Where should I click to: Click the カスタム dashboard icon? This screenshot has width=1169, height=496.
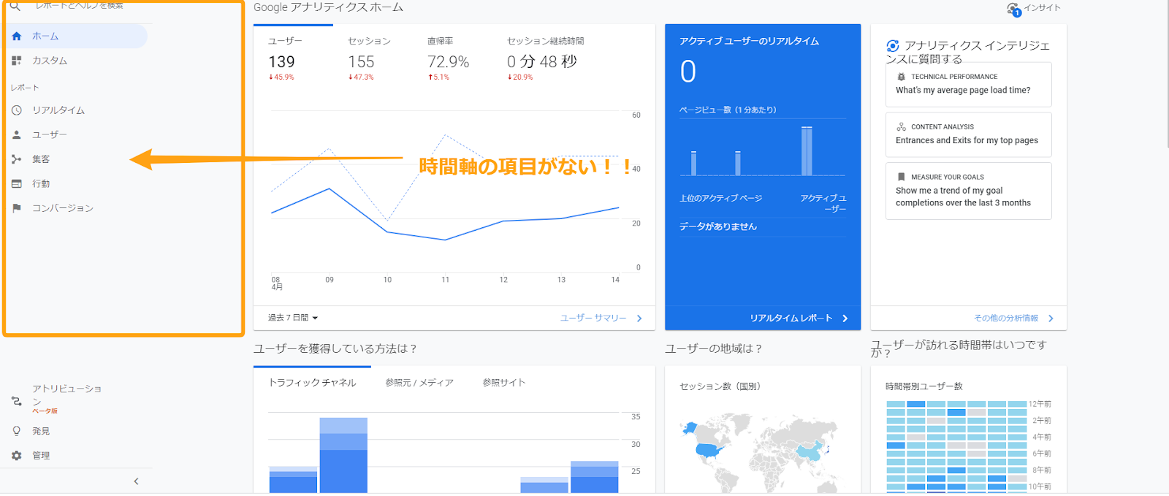[17, 61]
